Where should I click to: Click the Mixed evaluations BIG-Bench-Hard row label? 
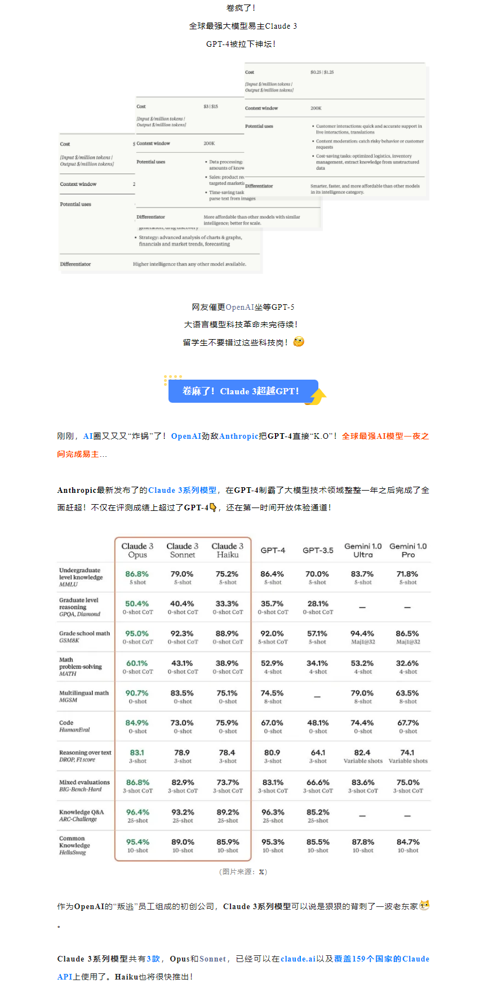[85, 786]
